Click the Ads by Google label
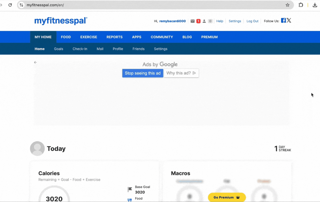Screen dimensions: 320x202 coord(160,64)
